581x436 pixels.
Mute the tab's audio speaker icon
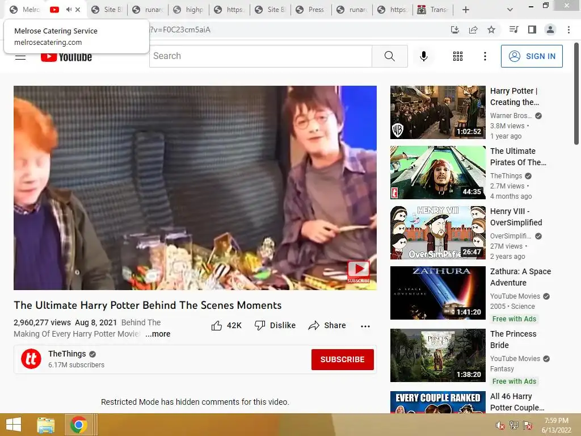click(x=69, y=10)
